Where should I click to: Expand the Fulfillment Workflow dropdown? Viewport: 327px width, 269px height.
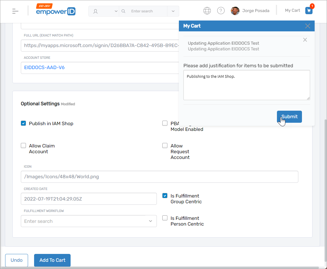pyautogui.click(x=151, y=221)
